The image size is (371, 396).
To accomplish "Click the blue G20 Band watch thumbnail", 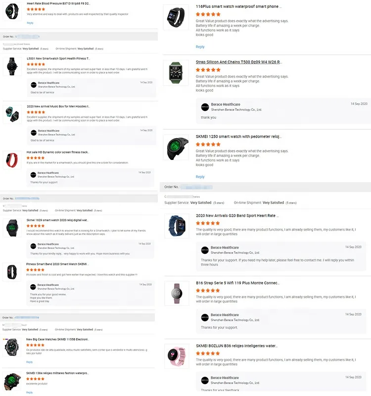I will coord(177,226).
